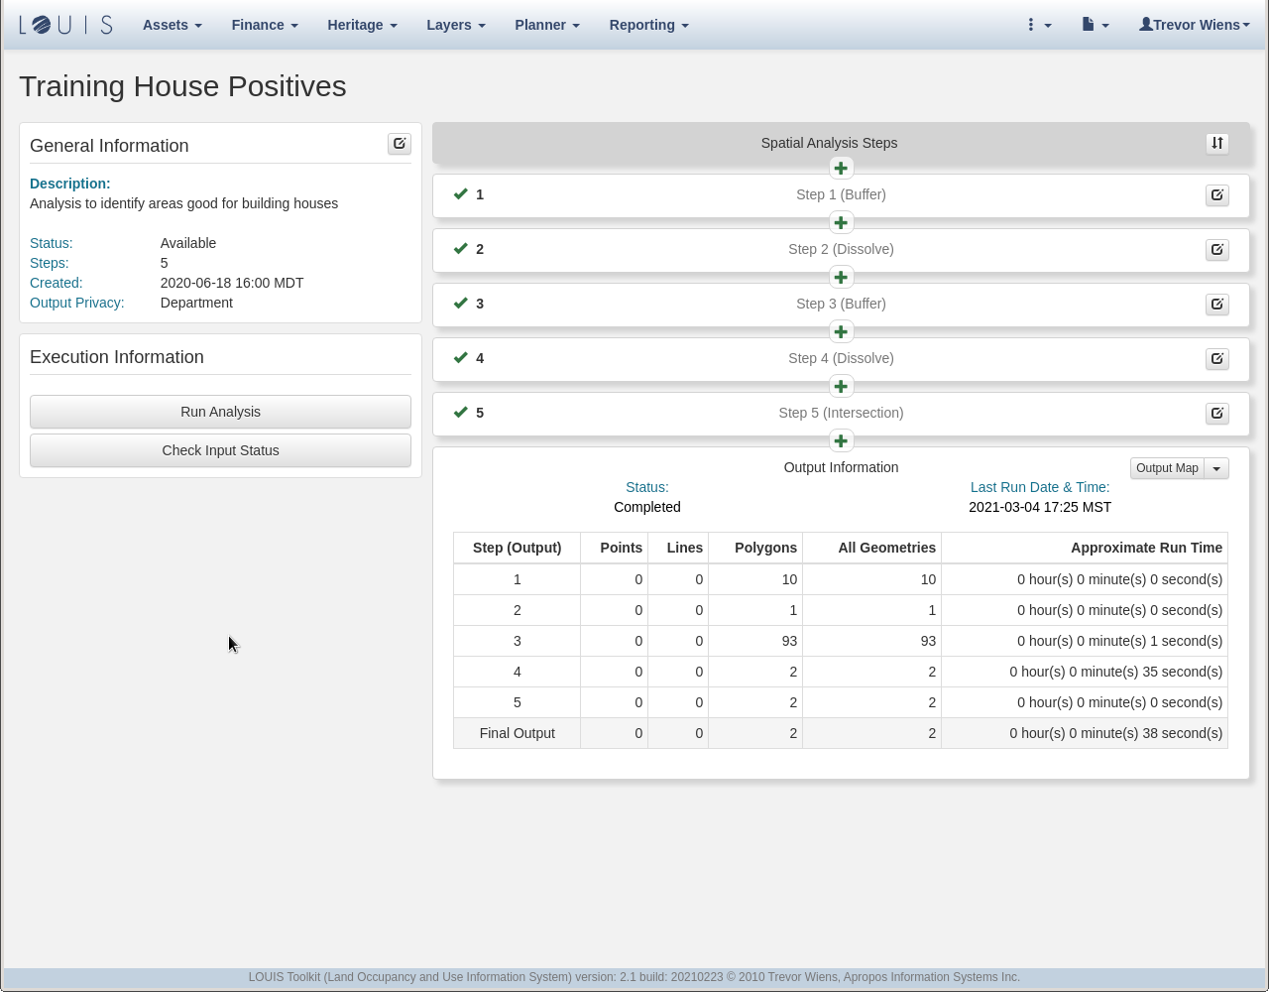Expand the Trevor Wiens user menu

coord(1194,25)
